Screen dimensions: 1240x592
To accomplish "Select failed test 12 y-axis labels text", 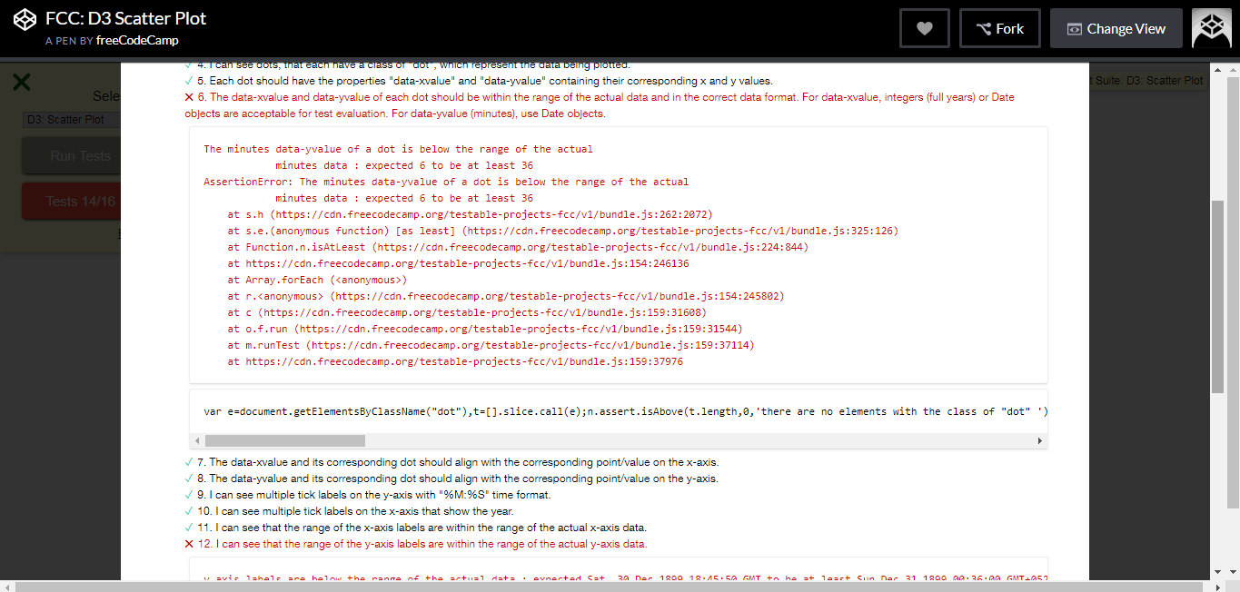I will [x=422, y=544].
